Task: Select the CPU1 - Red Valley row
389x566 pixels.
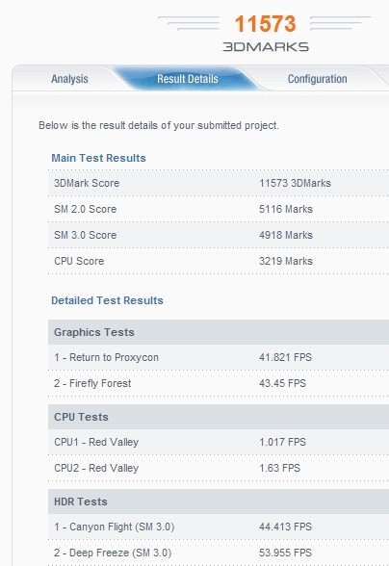Action: [x=219, y=442]
